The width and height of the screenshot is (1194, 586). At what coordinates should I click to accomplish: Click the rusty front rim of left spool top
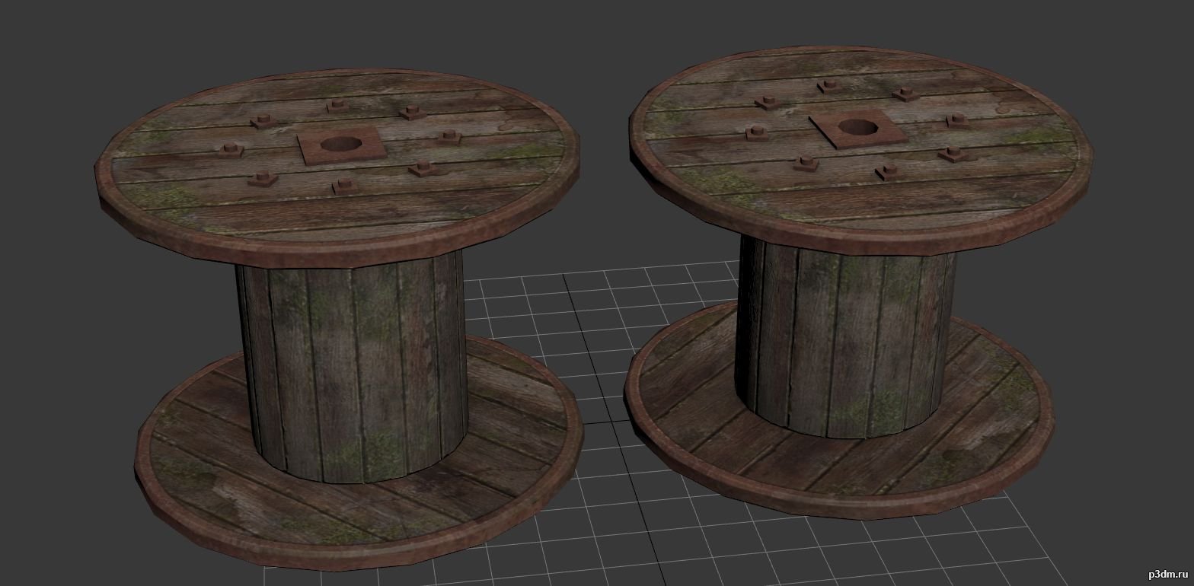pos(335,253)
